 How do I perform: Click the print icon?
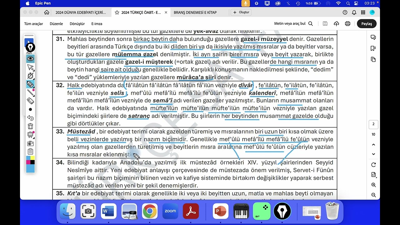click(347, 23)
